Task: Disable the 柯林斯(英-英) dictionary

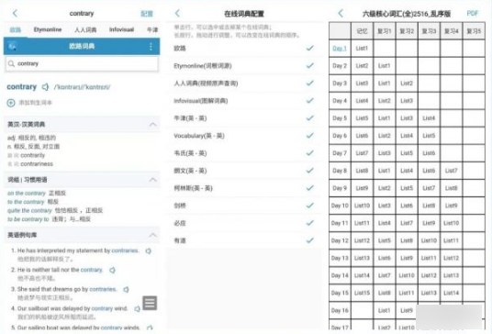Action: pyautogui.click(x=309, y=188)
